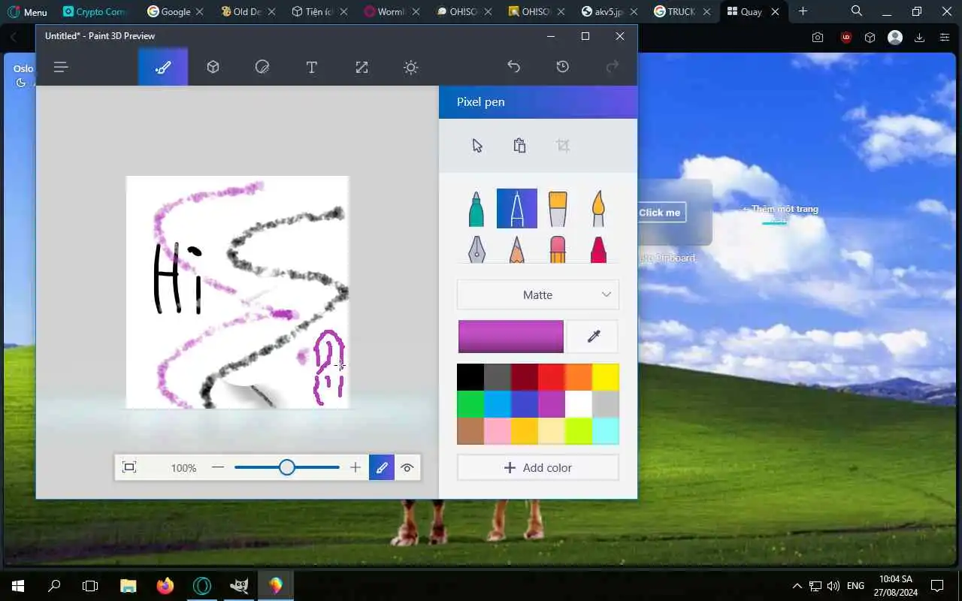Pick the green color swatch
The height and width of the screenshot is (601, 962).
470,404
